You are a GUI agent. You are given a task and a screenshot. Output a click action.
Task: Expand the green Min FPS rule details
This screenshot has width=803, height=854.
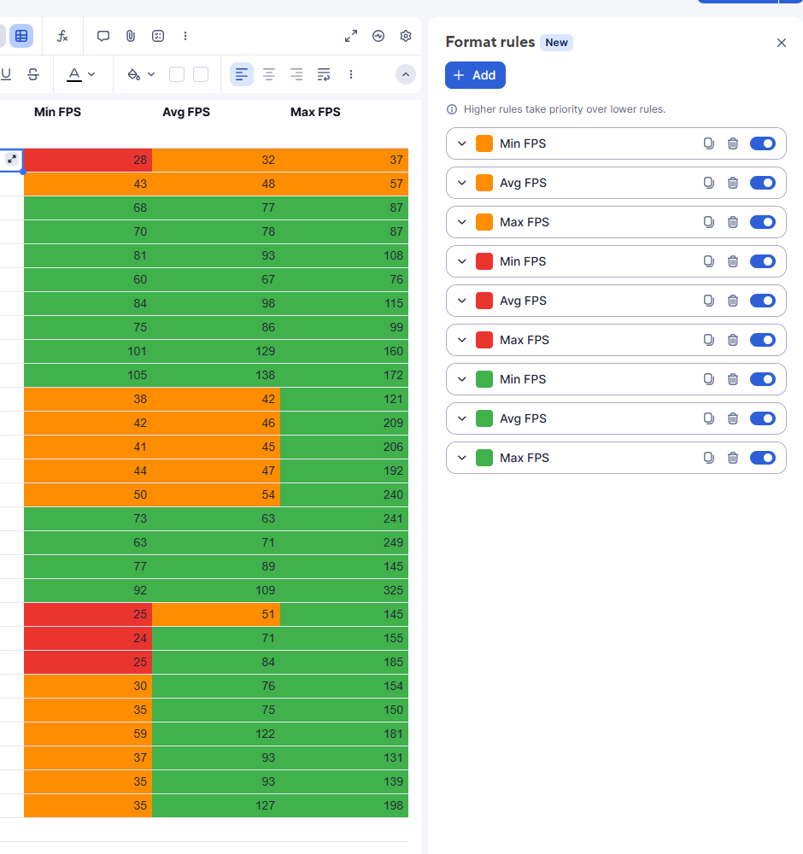pyautogui.click(x=462, y=379)
